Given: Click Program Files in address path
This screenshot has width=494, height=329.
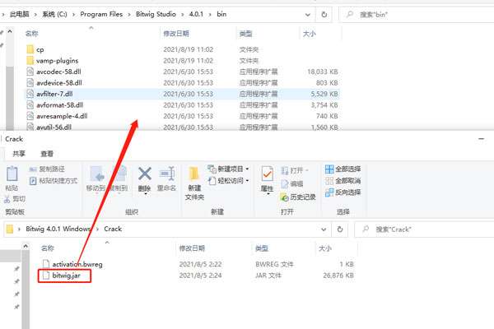Looking at the screenshot, I should point(101,14).
